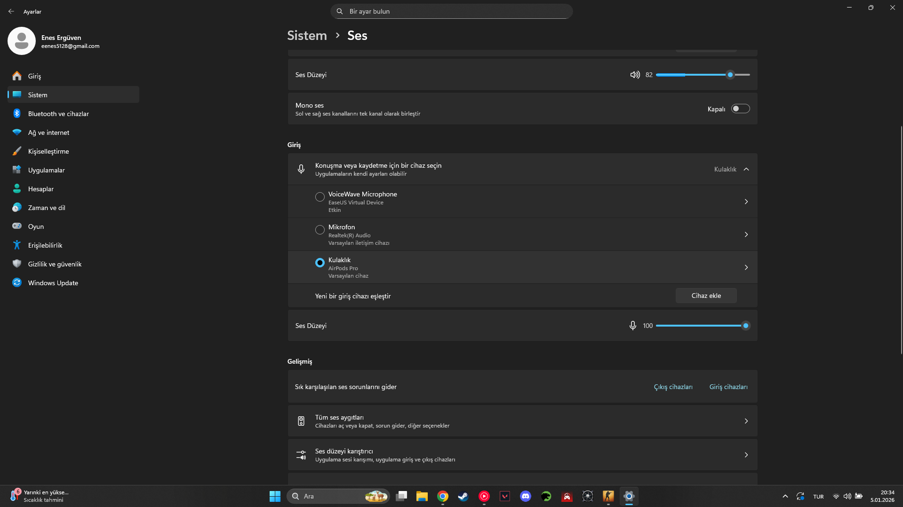Mute the input microphone volume icon
This screenshot has width=903, height=507.
(633, 326)
